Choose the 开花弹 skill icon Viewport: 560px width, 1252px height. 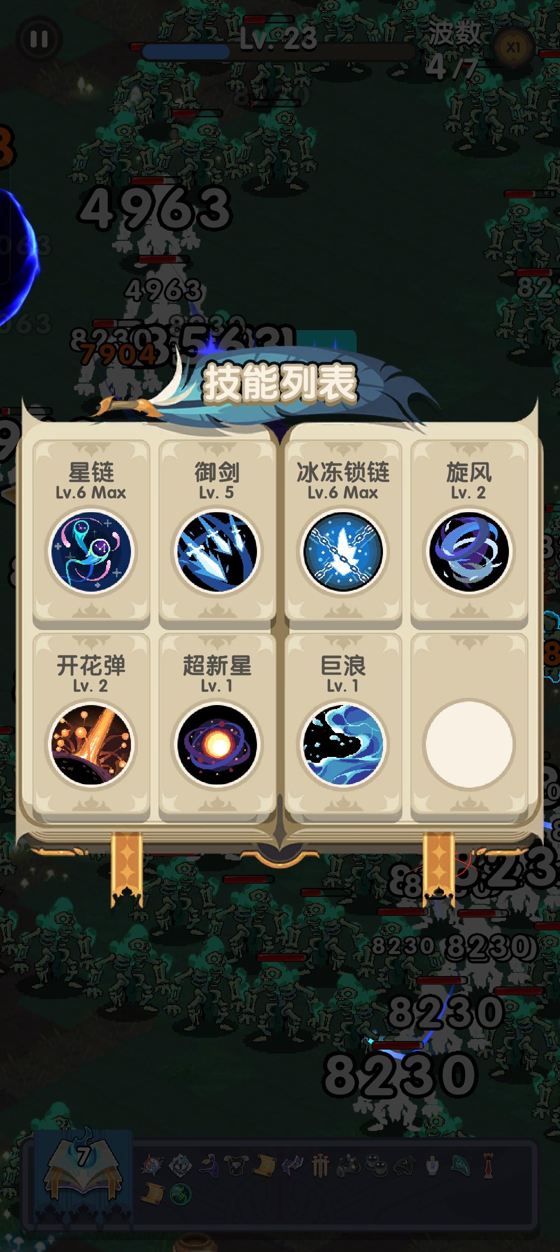point(91,744)
